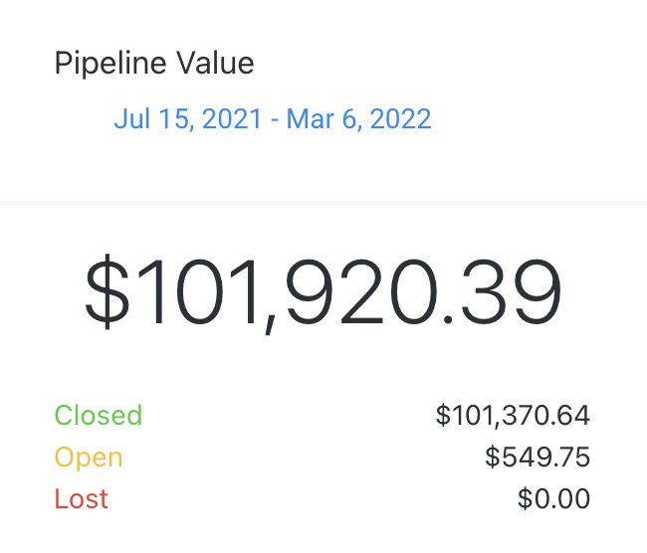Viewport: 647px width, 553px height.
Task: Click the dollar sign of the large total
Action: [x=108, y=291]
